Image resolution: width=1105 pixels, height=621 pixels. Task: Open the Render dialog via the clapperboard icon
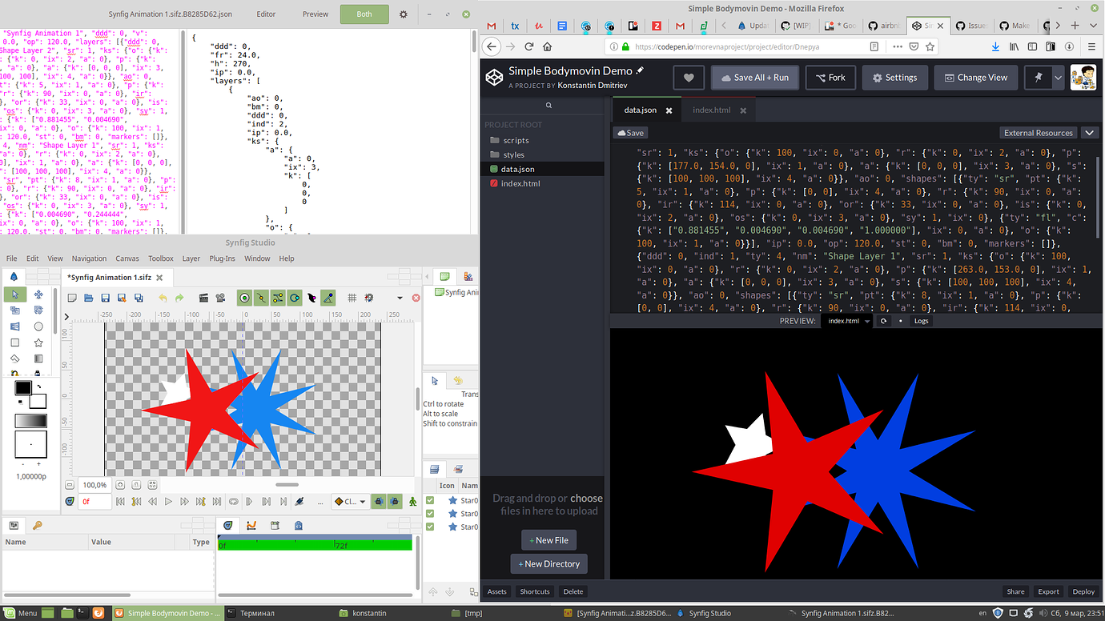tap(203, 298)
